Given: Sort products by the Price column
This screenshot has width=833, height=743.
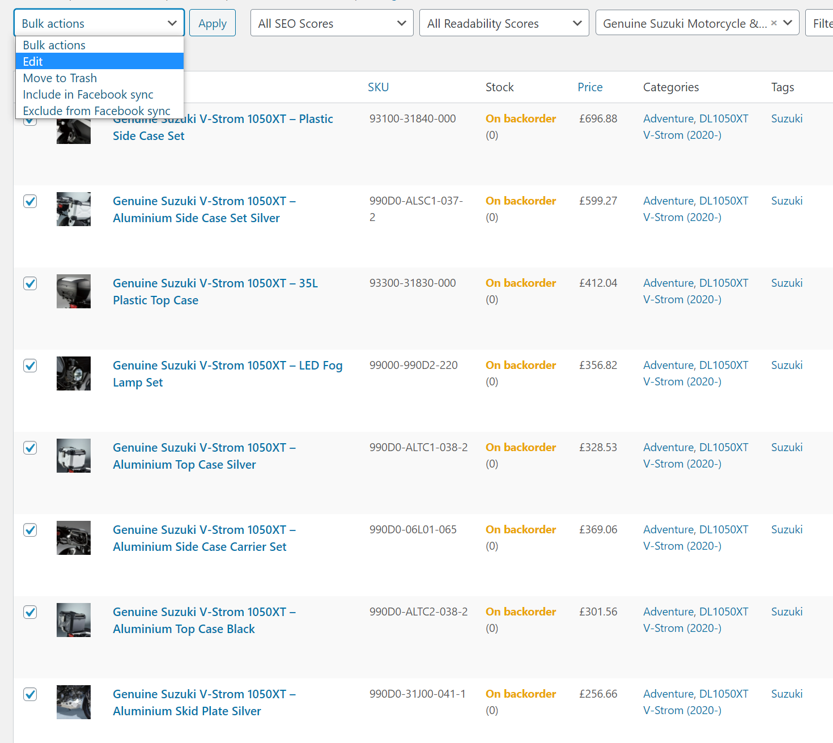Looking at the screenshot, I should point(589,87).
